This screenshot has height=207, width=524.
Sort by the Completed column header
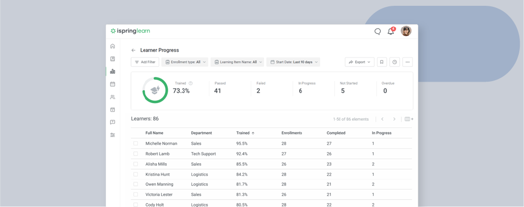(x=336, y=133)
